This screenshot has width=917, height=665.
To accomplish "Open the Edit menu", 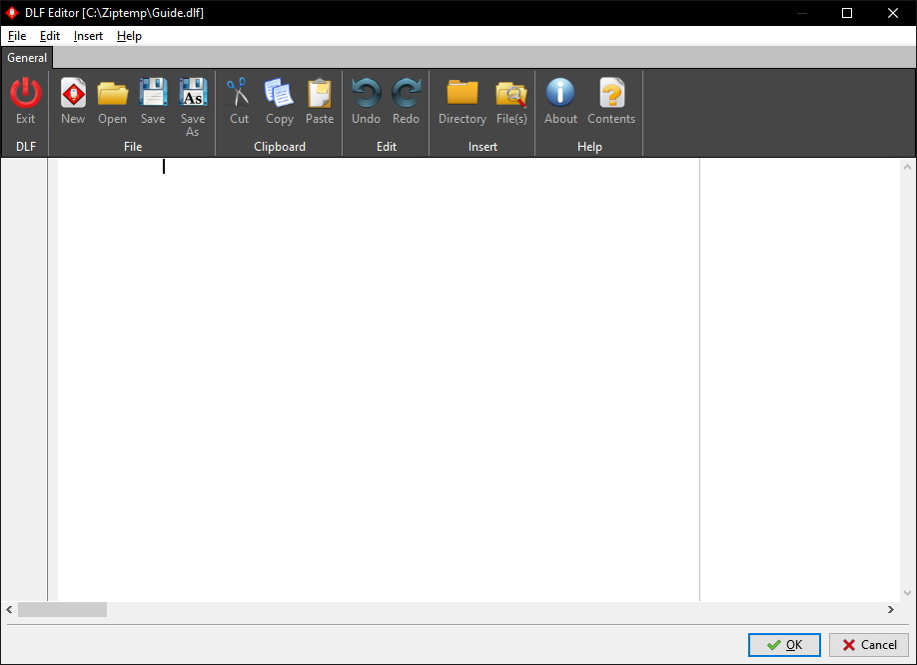I will (50, 36).
